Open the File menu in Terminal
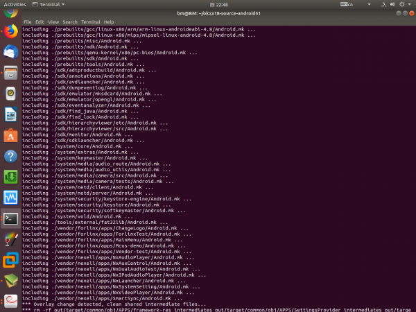 28,22
